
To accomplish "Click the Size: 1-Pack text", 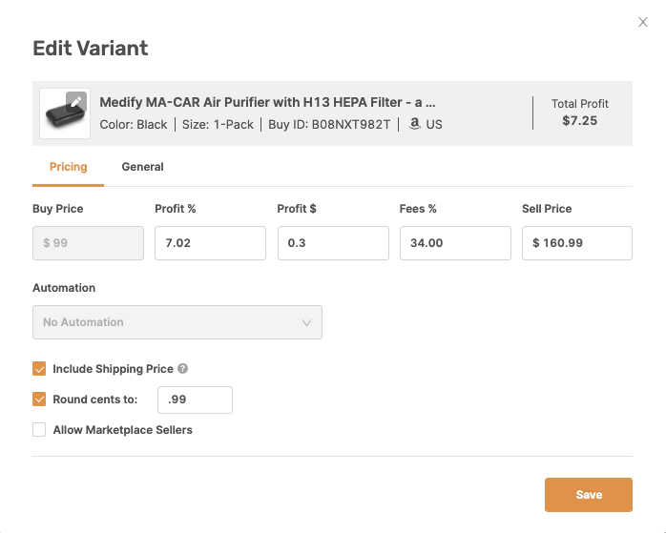I will [x=218, y=124].
